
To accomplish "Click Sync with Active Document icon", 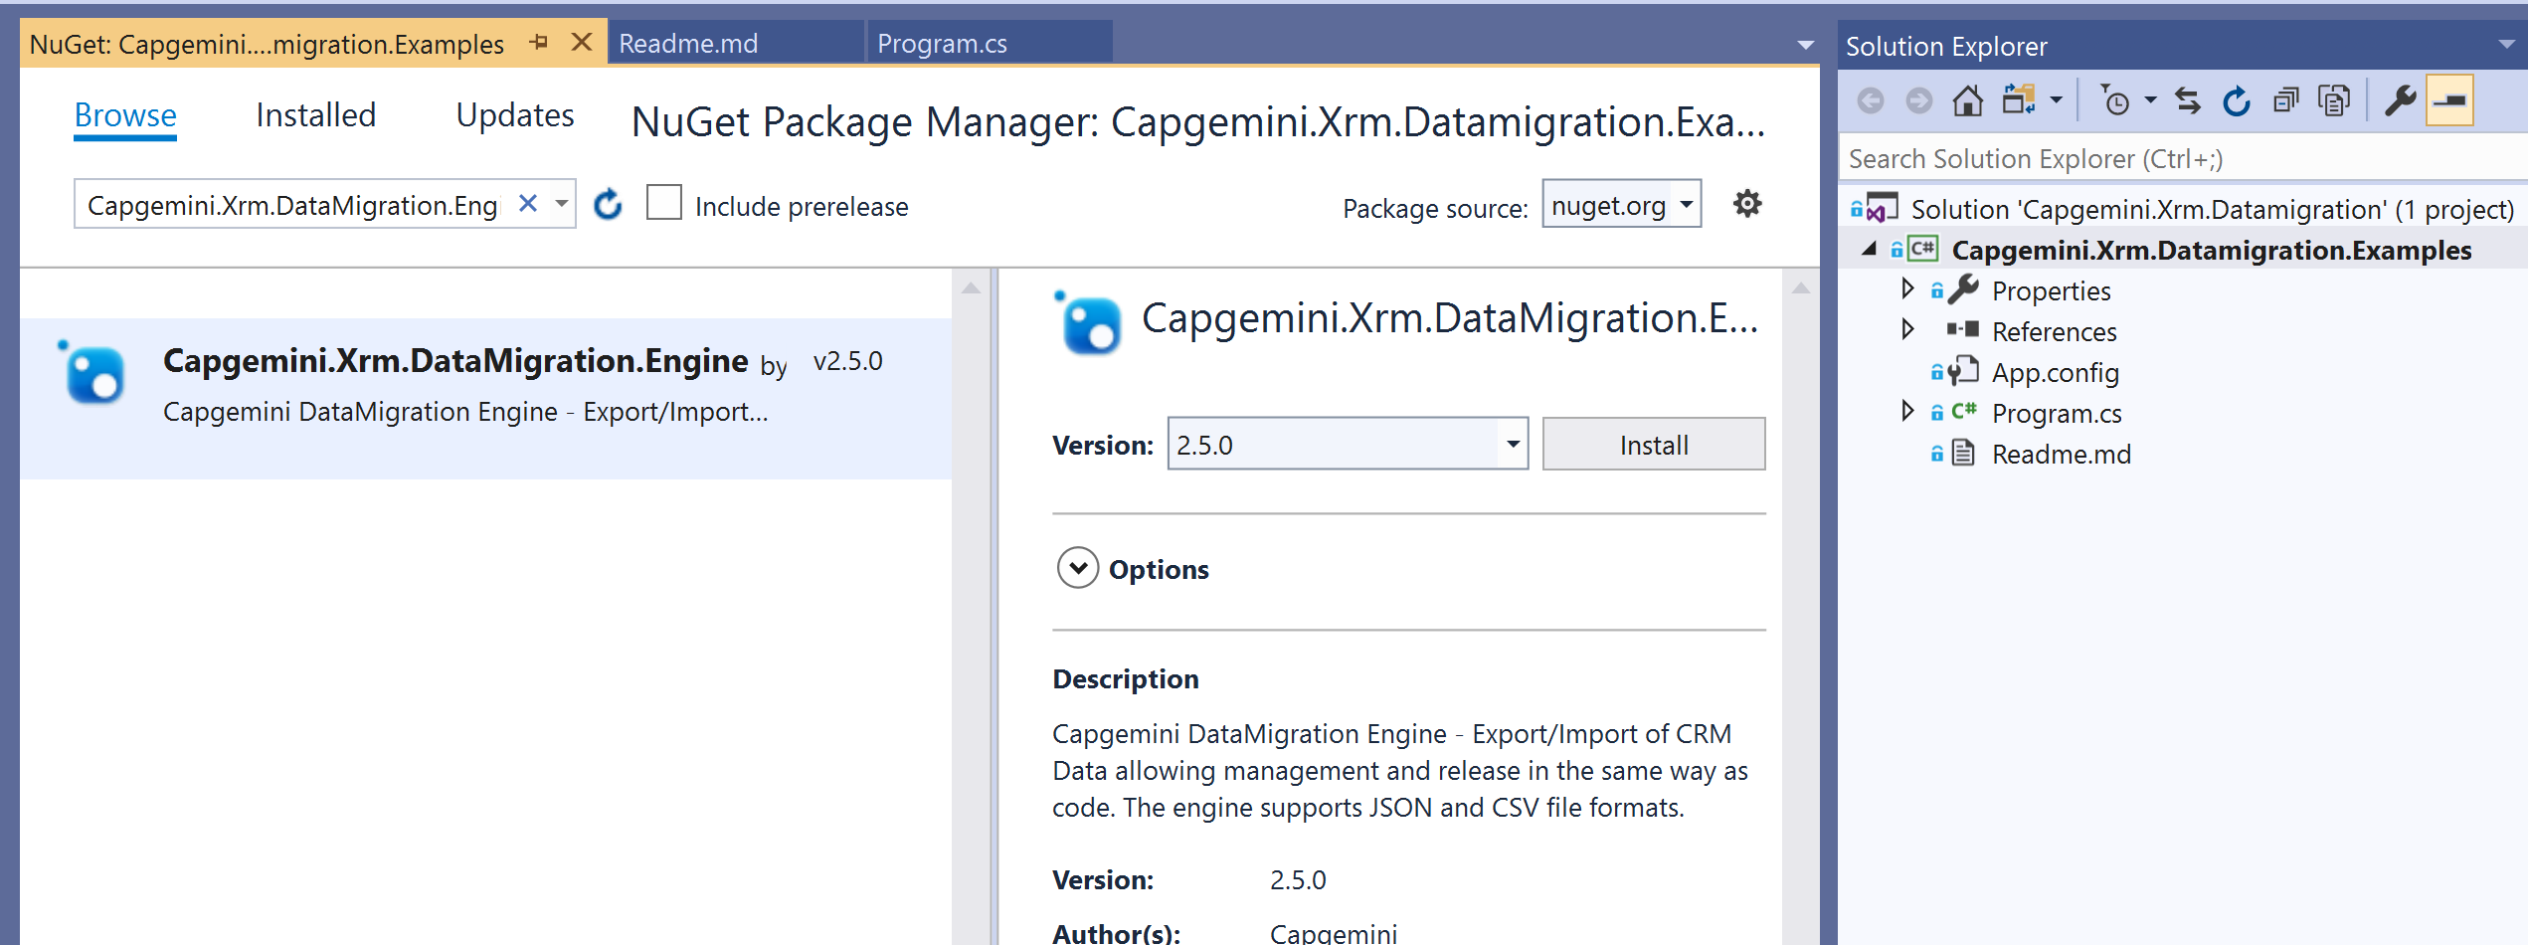I will (x=2187, y=100).
